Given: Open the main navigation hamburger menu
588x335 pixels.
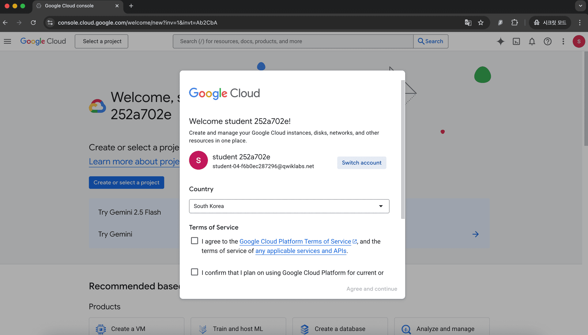Looking at the screenshot, I should pos(7,41).
